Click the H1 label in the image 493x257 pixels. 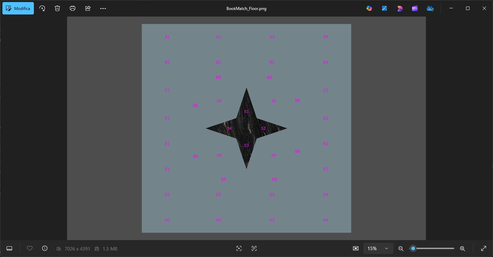[167, 220]
